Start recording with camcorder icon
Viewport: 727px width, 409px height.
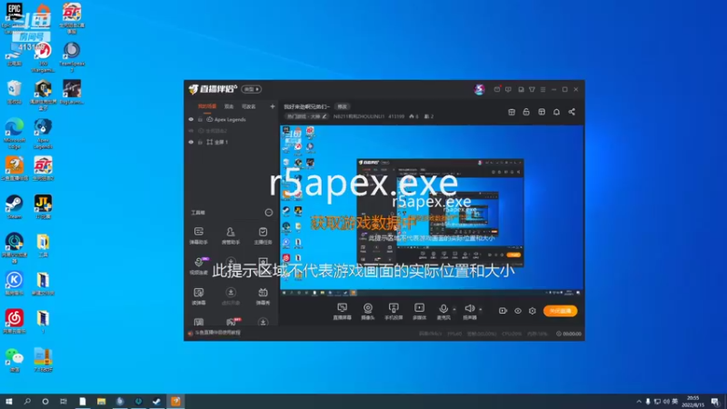[x=503, y=311]
